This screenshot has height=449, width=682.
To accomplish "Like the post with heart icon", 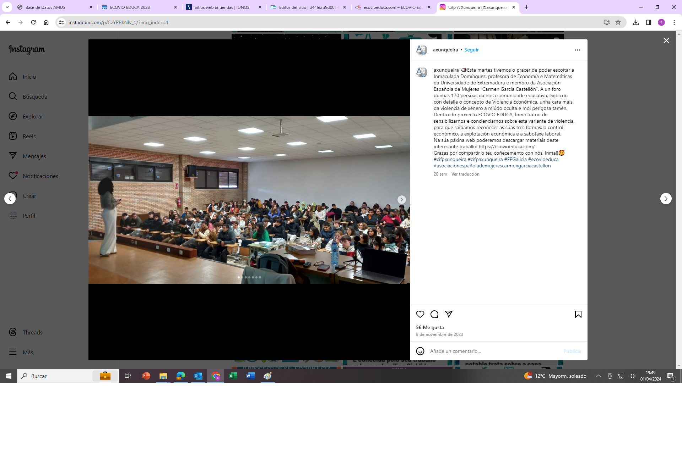I will tap(420, 314).
